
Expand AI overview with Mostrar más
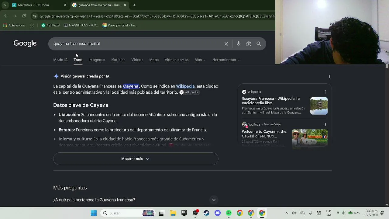pyautogui.click(x=136, y=159)
